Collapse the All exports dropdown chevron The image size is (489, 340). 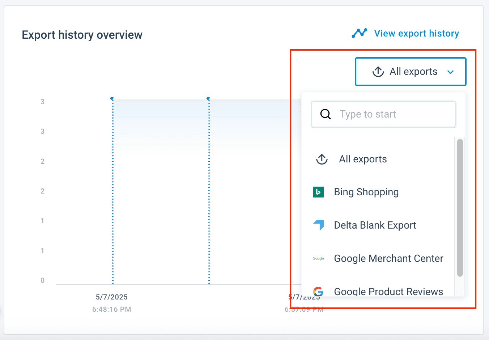pyautogui.click(x=450, y=72)
